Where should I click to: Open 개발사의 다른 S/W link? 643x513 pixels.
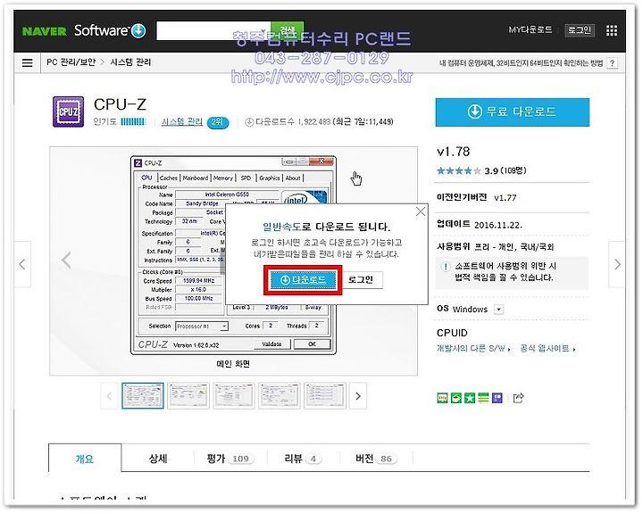(x=473, y=349)
